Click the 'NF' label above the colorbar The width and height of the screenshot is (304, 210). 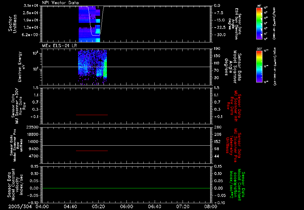click(259, 6)
